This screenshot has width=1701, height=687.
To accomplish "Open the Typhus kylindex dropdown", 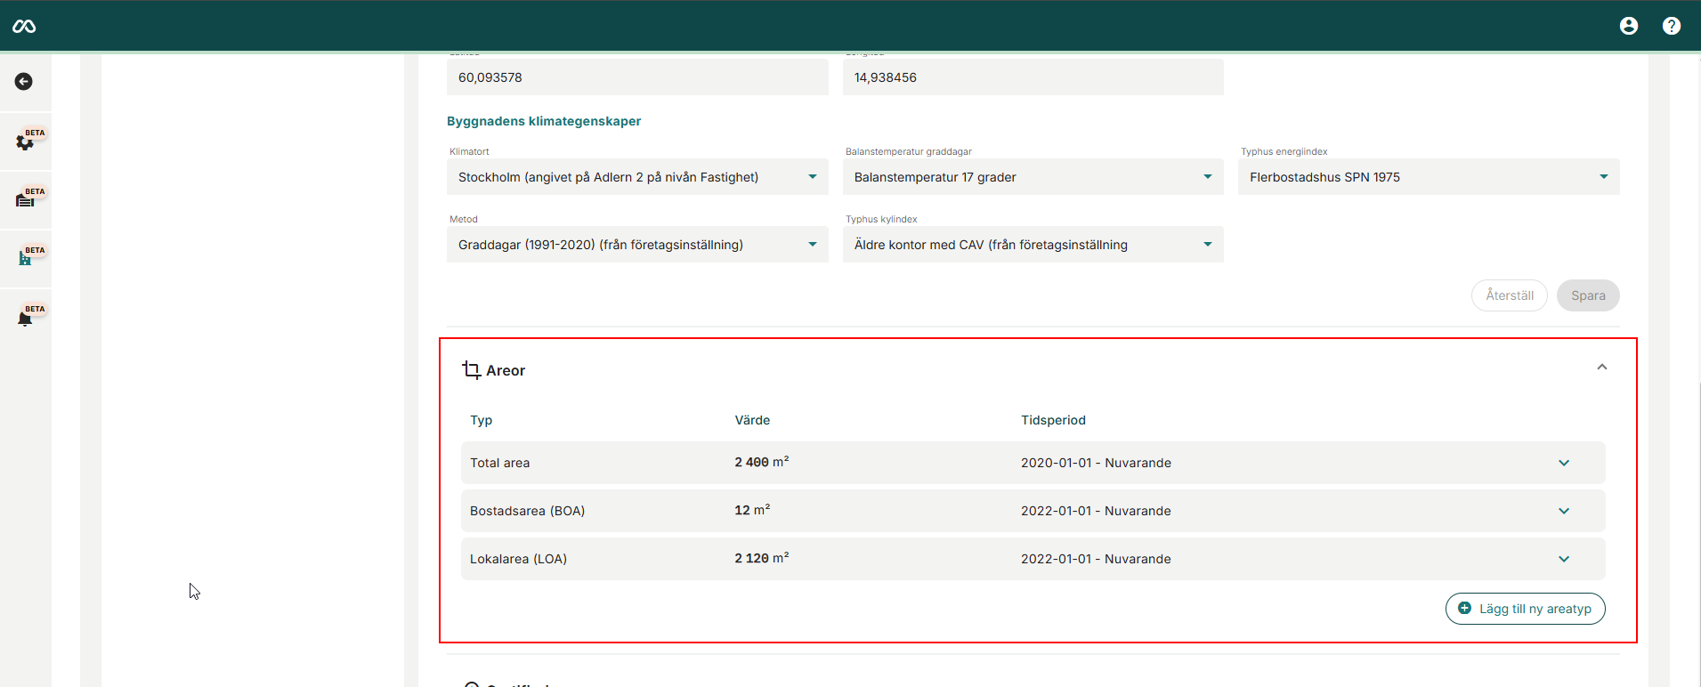I will coord(1033,245).
